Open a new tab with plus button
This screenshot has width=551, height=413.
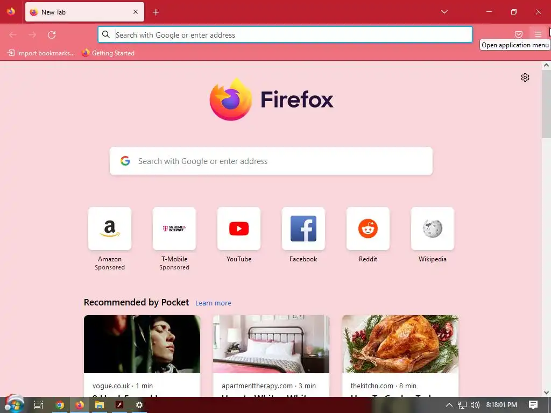tap(156, 12)
